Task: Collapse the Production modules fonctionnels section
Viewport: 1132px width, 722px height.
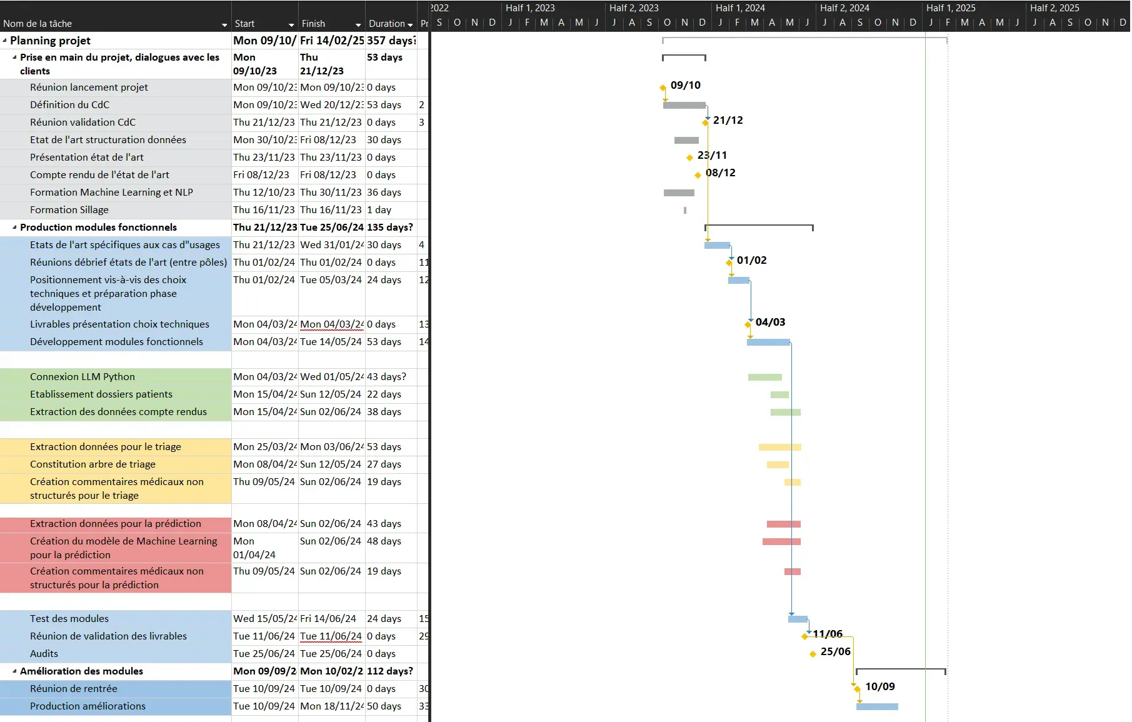Action: 14,228
